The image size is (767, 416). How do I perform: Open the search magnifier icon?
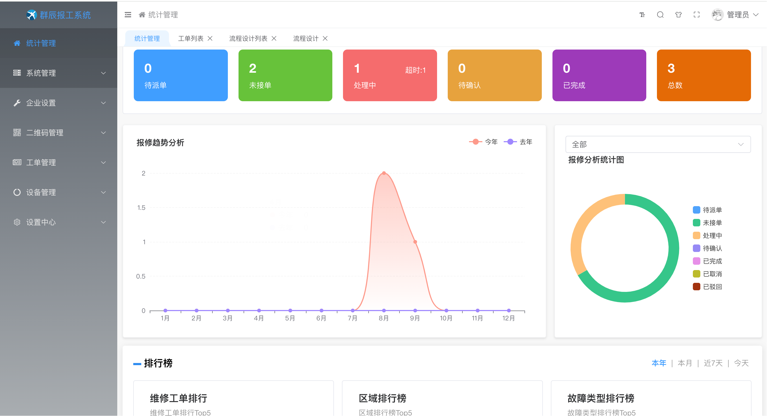[x=660, y=15]
